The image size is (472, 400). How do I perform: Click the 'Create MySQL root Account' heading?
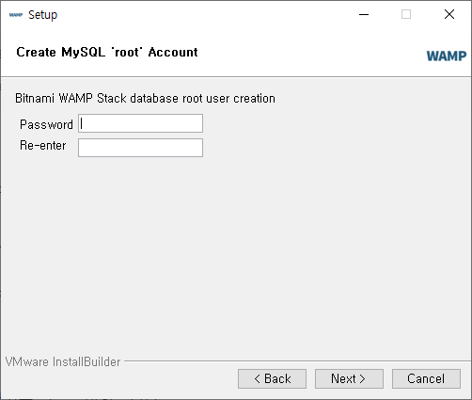point(107,52)
